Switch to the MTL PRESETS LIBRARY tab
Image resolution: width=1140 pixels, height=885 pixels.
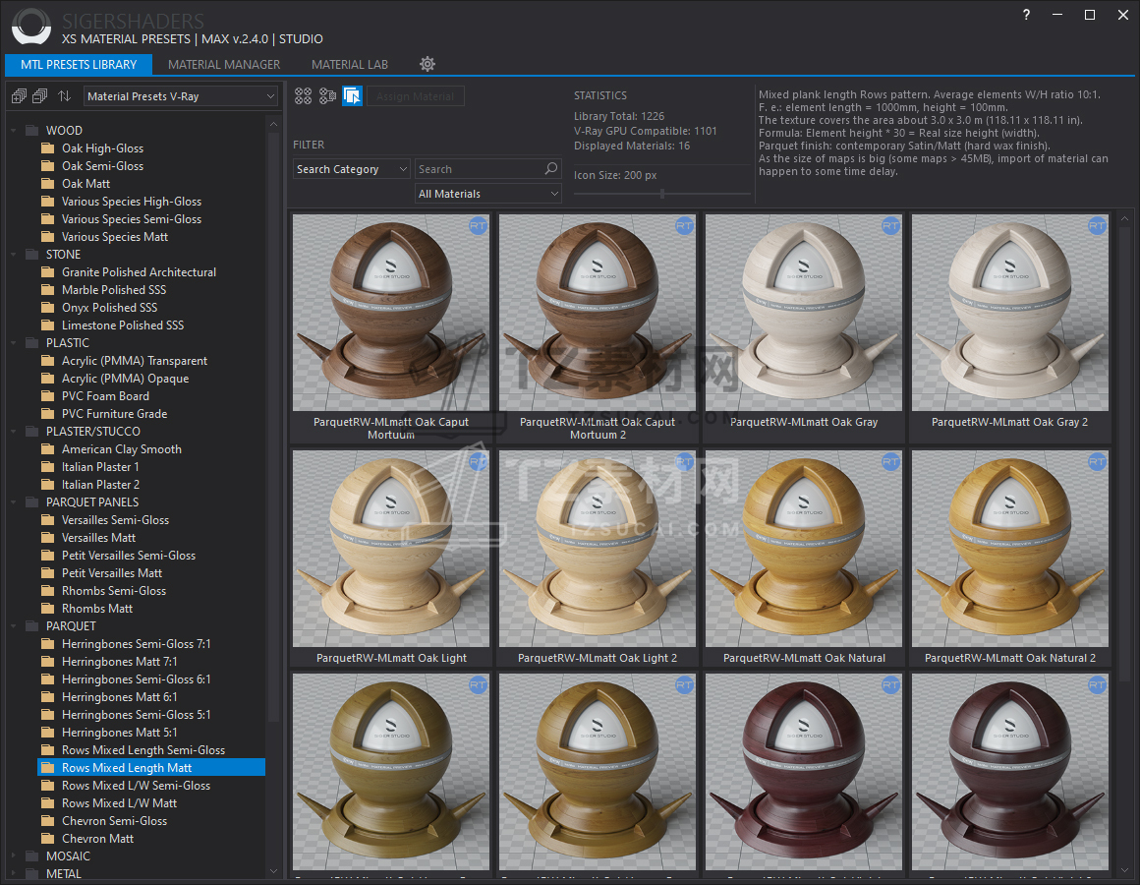(x=79, y=65)
